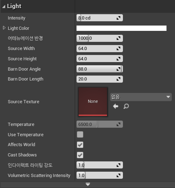
Task: Open the Light Color swatch picker
Action: click(x=122, y=28)
